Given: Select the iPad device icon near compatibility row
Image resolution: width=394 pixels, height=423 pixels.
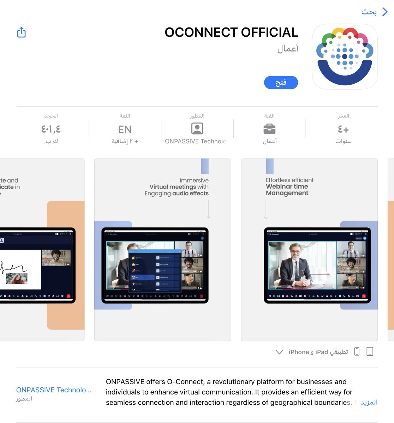Looking at the screenshot, I should coord(370,351).
